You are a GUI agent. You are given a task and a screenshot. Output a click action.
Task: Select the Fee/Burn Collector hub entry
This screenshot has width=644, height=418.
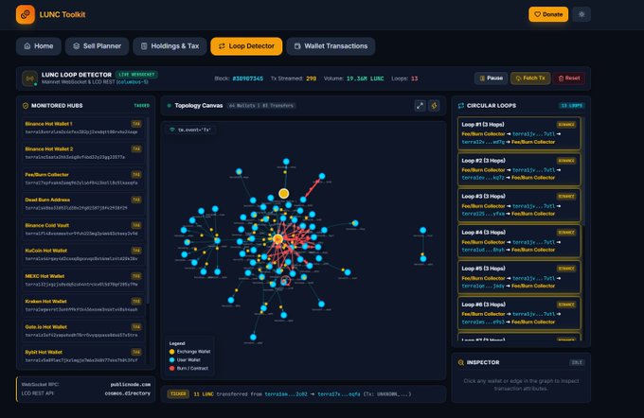tap(82, 179)
